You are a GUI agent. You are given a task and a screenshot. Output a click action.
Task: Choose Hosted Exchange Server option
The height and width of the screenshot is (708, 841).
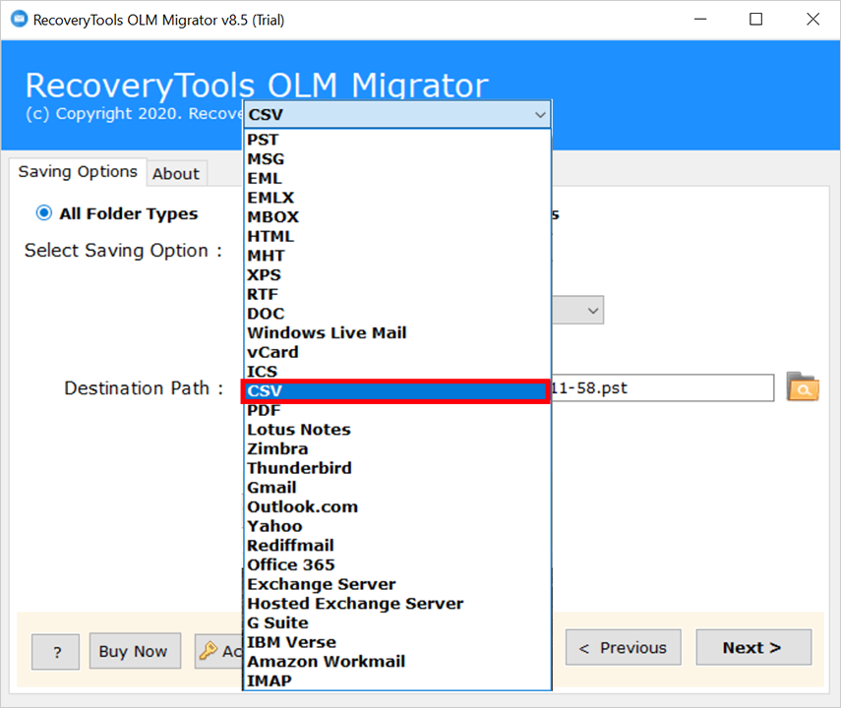pyautogui.click(x=397, y=604)
